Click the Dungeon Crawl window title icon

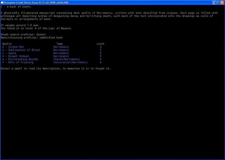click(2, 2)
